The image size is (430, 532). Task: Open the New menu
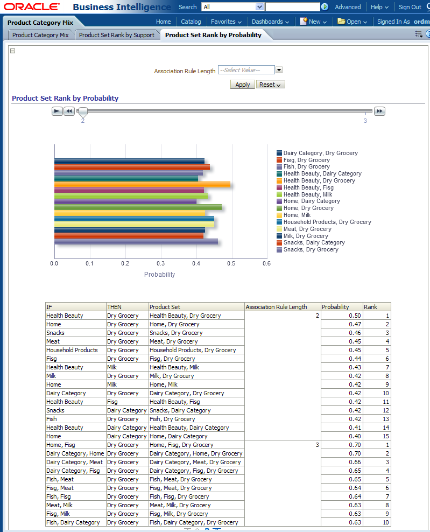(311, 22)
